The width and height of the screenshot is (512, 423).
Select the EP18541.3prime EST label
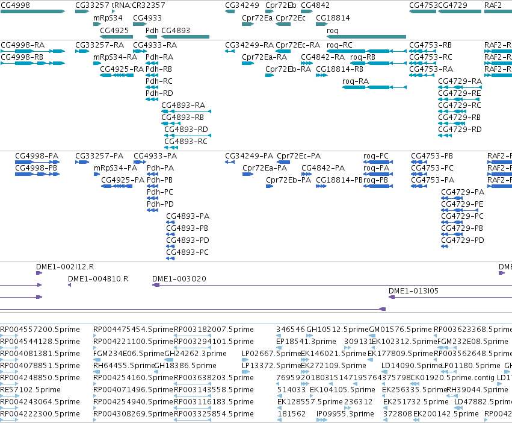pos(306,341)
